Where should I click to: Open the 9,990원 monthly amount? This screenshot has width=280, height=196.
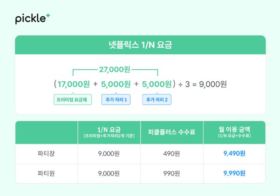click(234, 174)
